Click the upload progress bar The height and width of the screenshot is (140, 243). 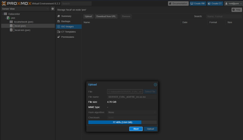(x=123, y=122)
